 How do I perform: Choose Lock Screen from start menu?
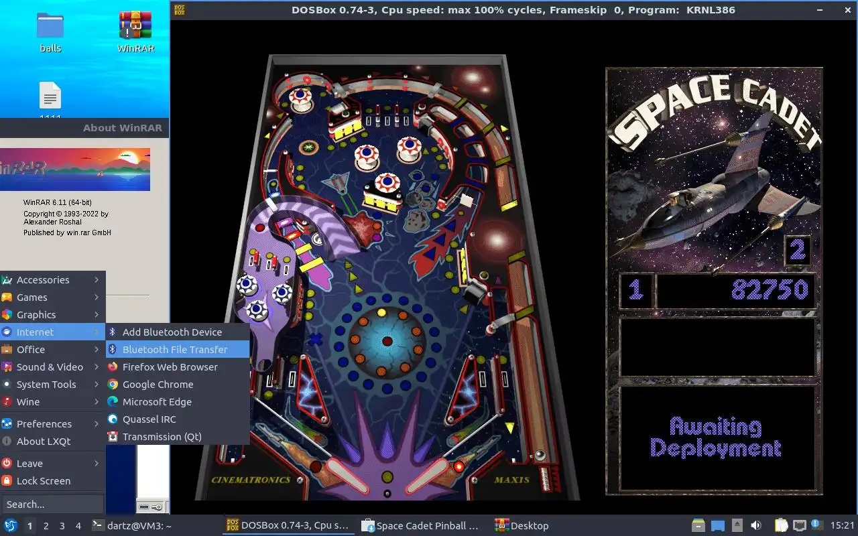click(52, 481)
